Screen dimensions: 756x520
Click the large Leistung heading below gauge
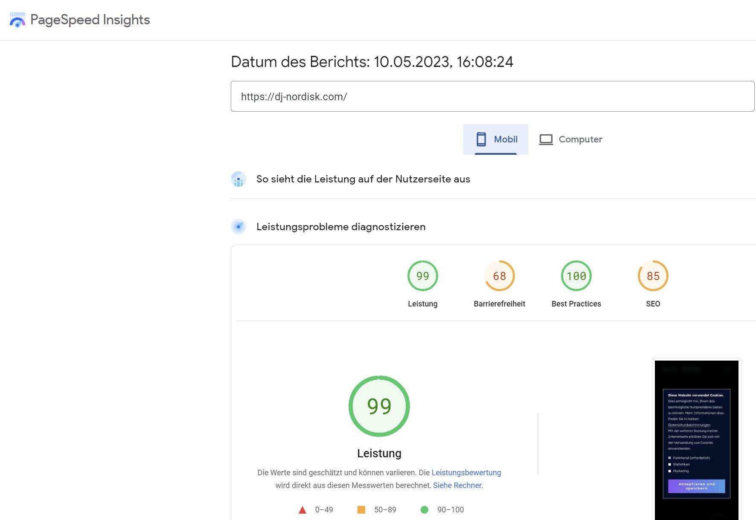click(x=379, y=454)
